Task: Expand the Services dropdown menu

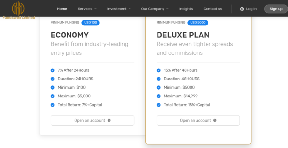Action: [87, 9]
